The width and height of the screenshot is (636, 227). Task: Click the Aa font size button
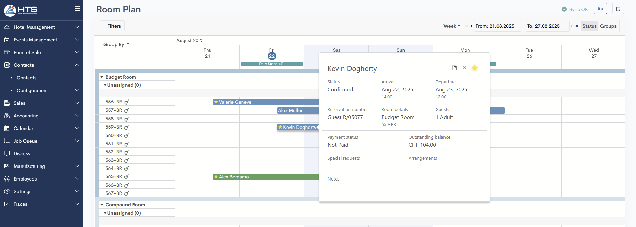pos(600,9)
